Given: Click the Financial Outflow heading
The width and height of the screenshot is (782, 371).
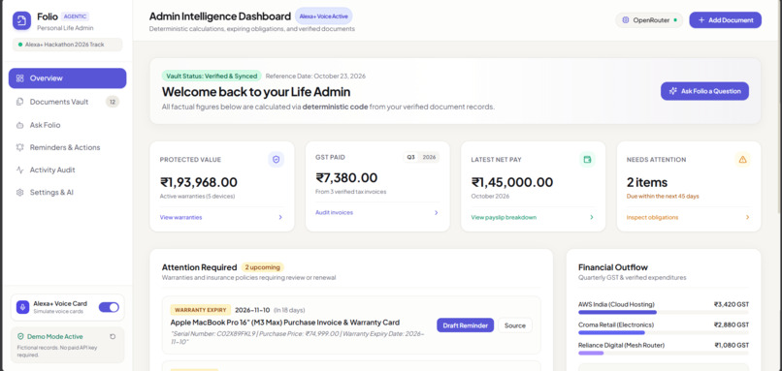Looking at the screenshot, I should [x=613, y=267].
